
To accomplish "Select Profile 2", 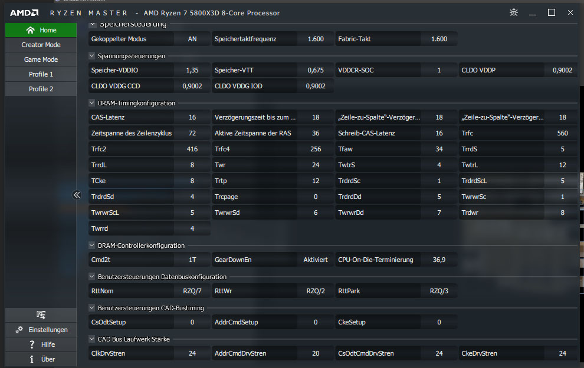I will pyautogui.click(x=41, y=89).
